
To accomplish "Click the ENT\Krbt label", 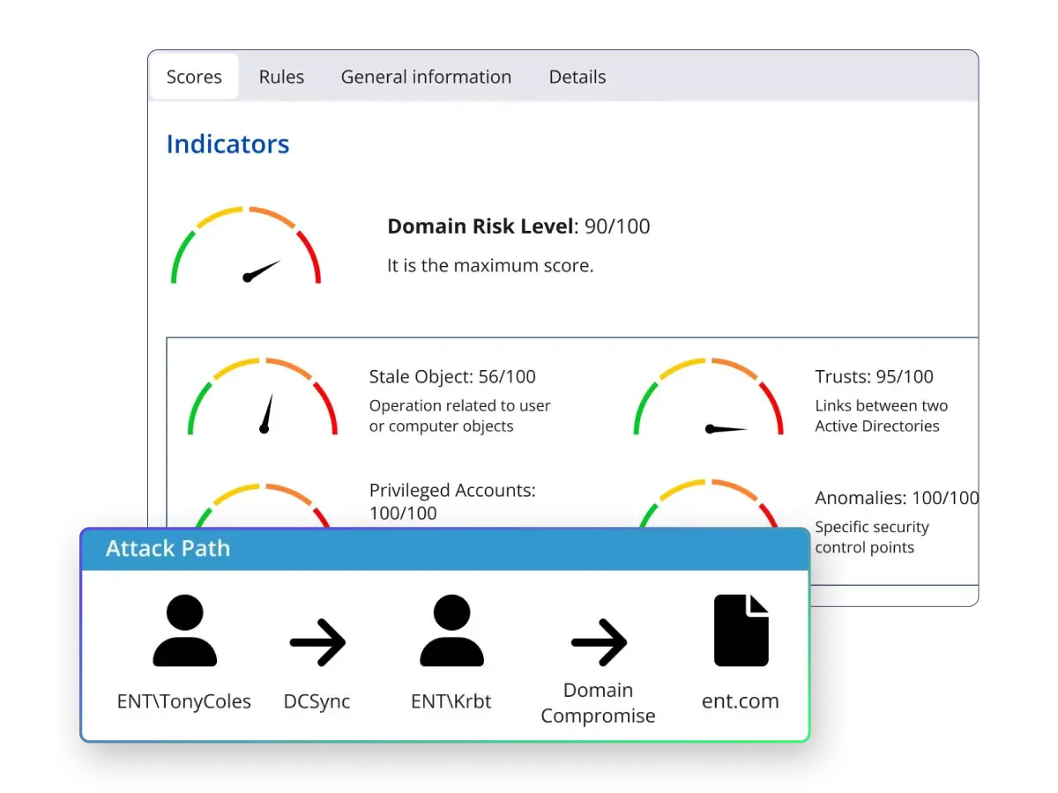I will (451, 702).
